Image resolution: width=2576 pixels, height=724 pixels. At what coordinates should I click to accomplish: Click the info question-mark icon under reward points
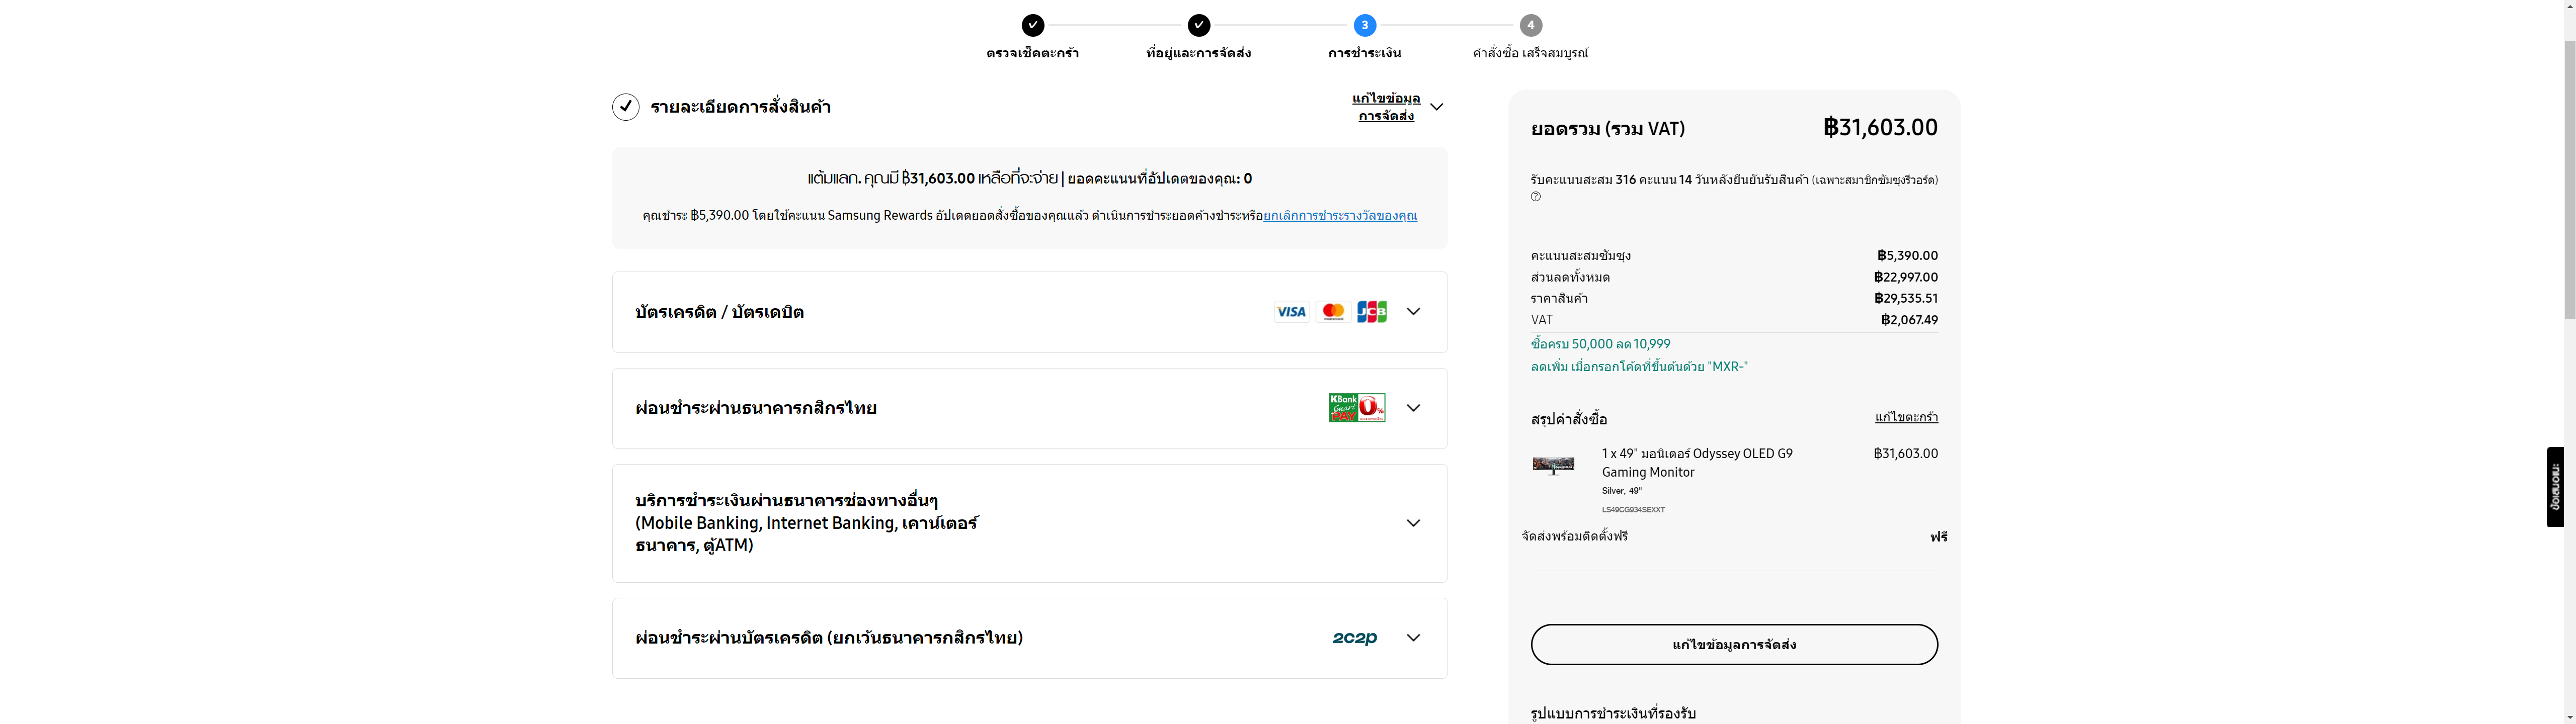tap(1536, 197)
